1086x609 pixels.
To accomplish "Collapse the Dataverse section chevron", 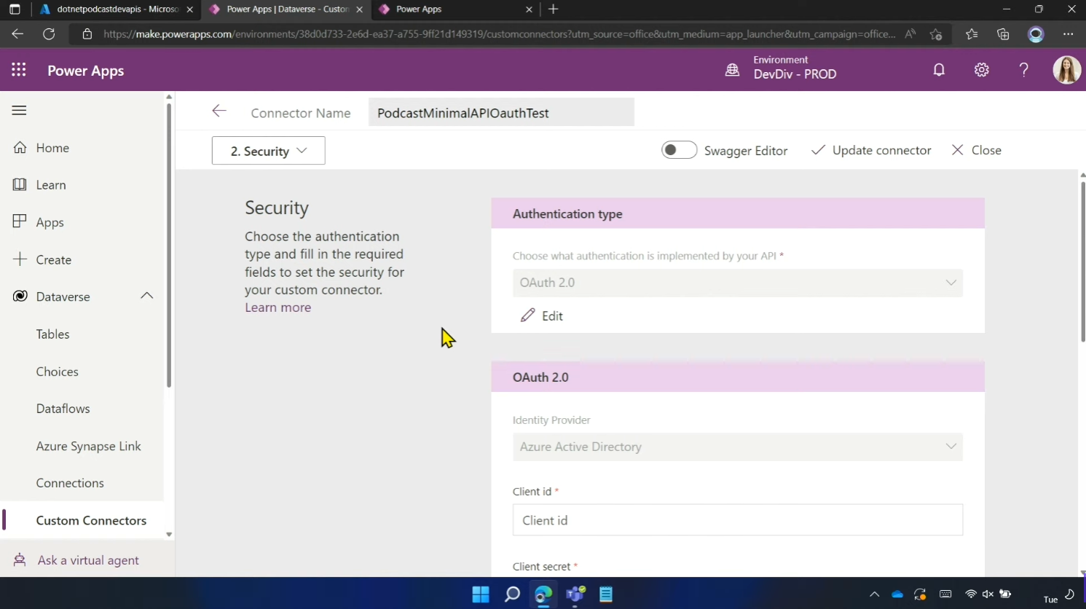I will 146,296.
